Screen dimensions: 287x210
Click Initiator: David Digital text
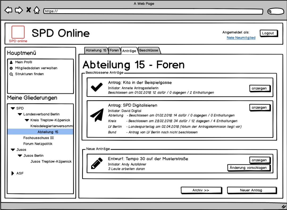(x=125, y=111)
